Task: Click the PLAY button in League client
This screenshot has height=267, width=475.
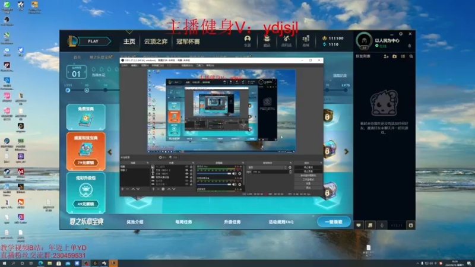Action: [93, 41]
